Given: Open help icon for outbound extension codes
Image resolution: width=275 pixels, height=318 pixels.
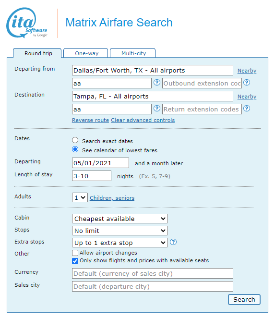Looking at the screenshot, I should point(247,83).
